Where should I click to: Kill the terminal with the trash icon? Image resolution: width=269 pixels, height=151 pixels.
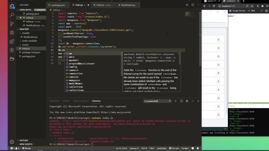point(187,101)
